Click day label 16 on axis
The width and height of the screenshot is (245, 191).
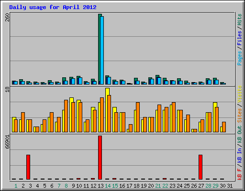pyautogui.click(x=122, y=186)
